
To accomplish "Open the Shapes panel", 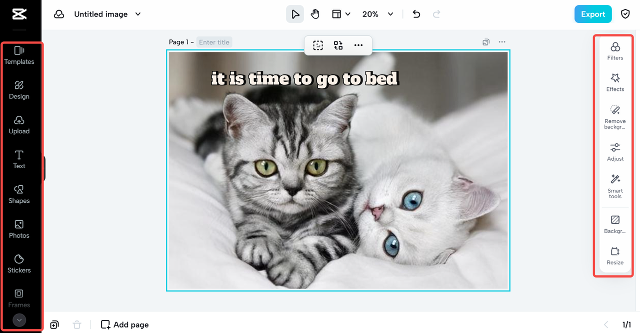I will pyautogui.click(x=19, y=194).
